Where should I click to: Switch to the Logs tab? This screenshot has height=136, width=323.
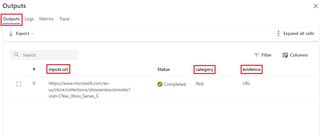click(29, 19)
